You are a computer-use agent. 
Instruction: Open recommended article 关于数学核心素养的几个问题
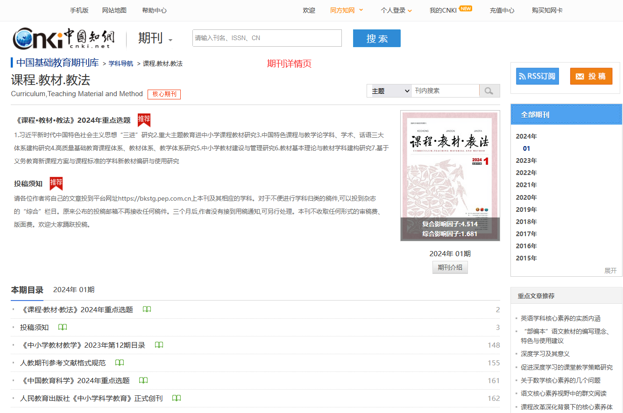560,380
